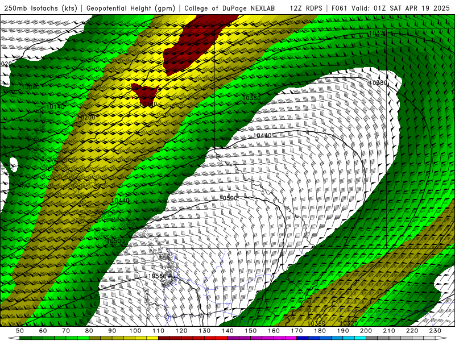Click the colorbar label 210
The image size is (455, 341).
tap(390, 331)
